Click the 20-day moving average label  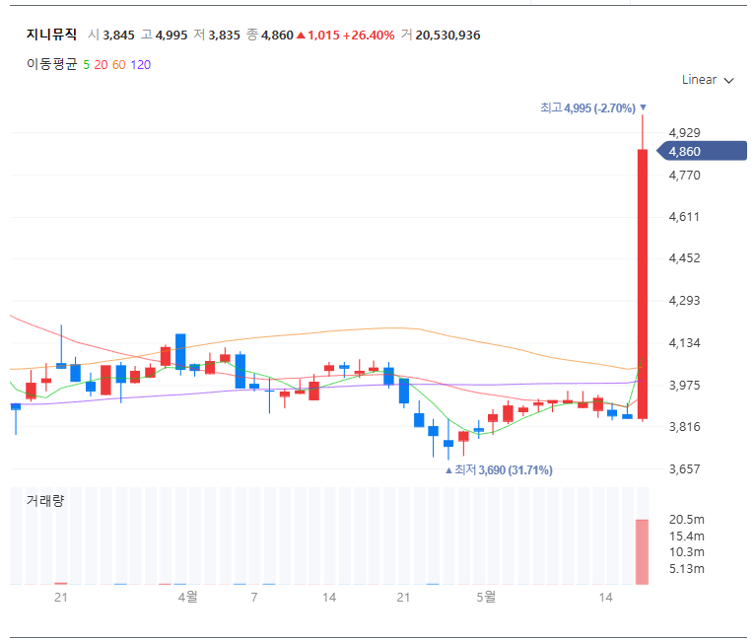point(101,65)
